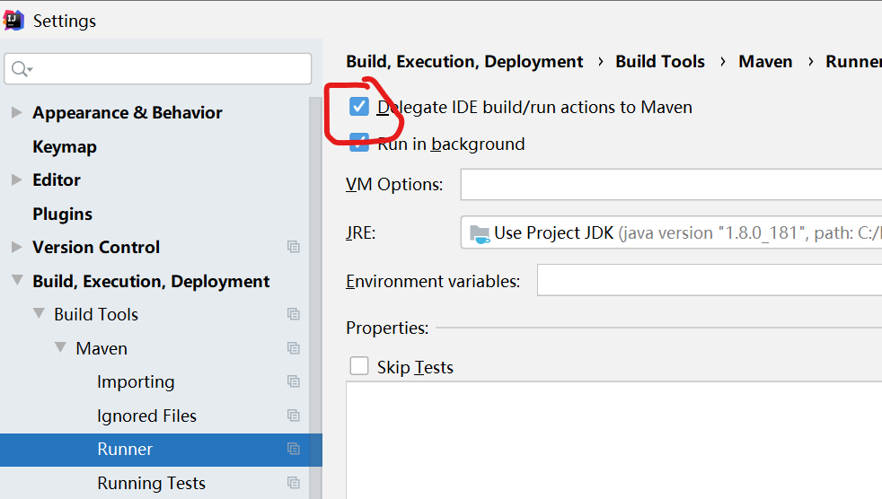Viewport: 882px width, 499px height.
Task: Disable Delegate IDE build/run actions to Maven
Action: pos(359,108)
